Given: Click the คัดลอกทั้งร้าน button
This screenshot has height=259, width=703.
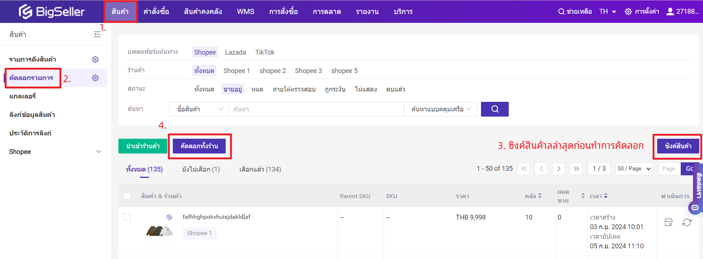Looking at the screenshot, I should 199,146.
